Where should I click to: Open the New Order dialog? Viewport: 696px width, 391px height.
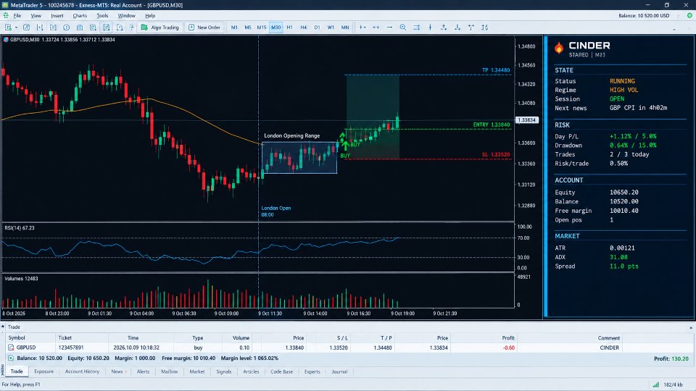(x=204, y=28)
